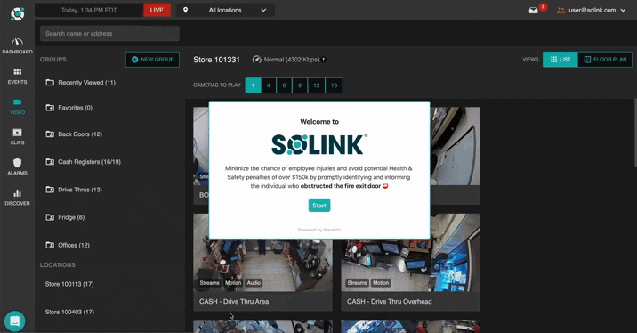Click the Recently Viewed folder icon
Screen dimensions: 637x333
pyautogui.click(x=50, y=83)
